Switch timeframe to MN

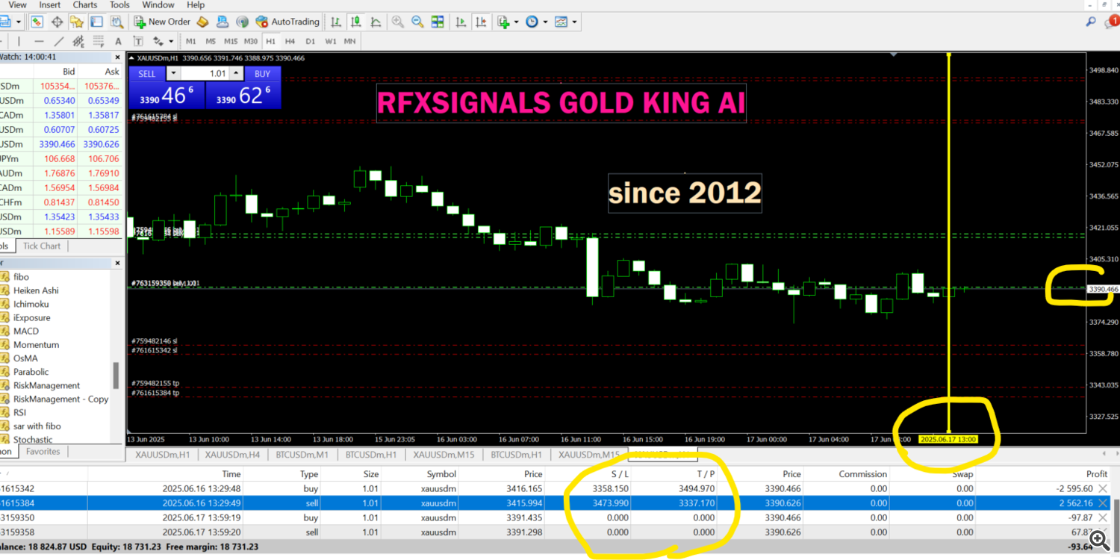(349, 41)
